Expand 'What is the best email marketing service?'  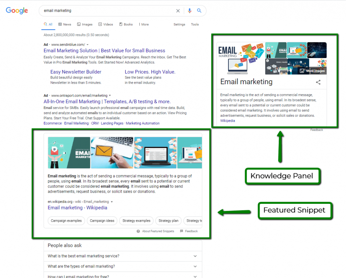(195, 256)
